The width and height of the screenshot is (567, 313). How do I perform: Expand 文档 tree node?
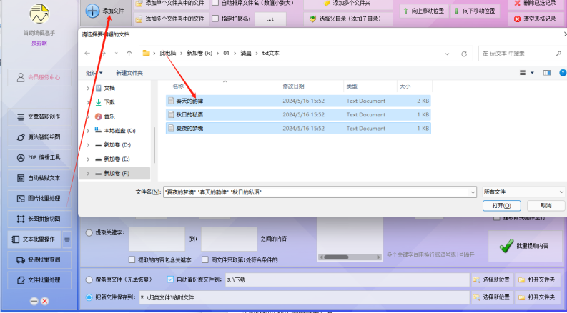click(x=88, y=88)
